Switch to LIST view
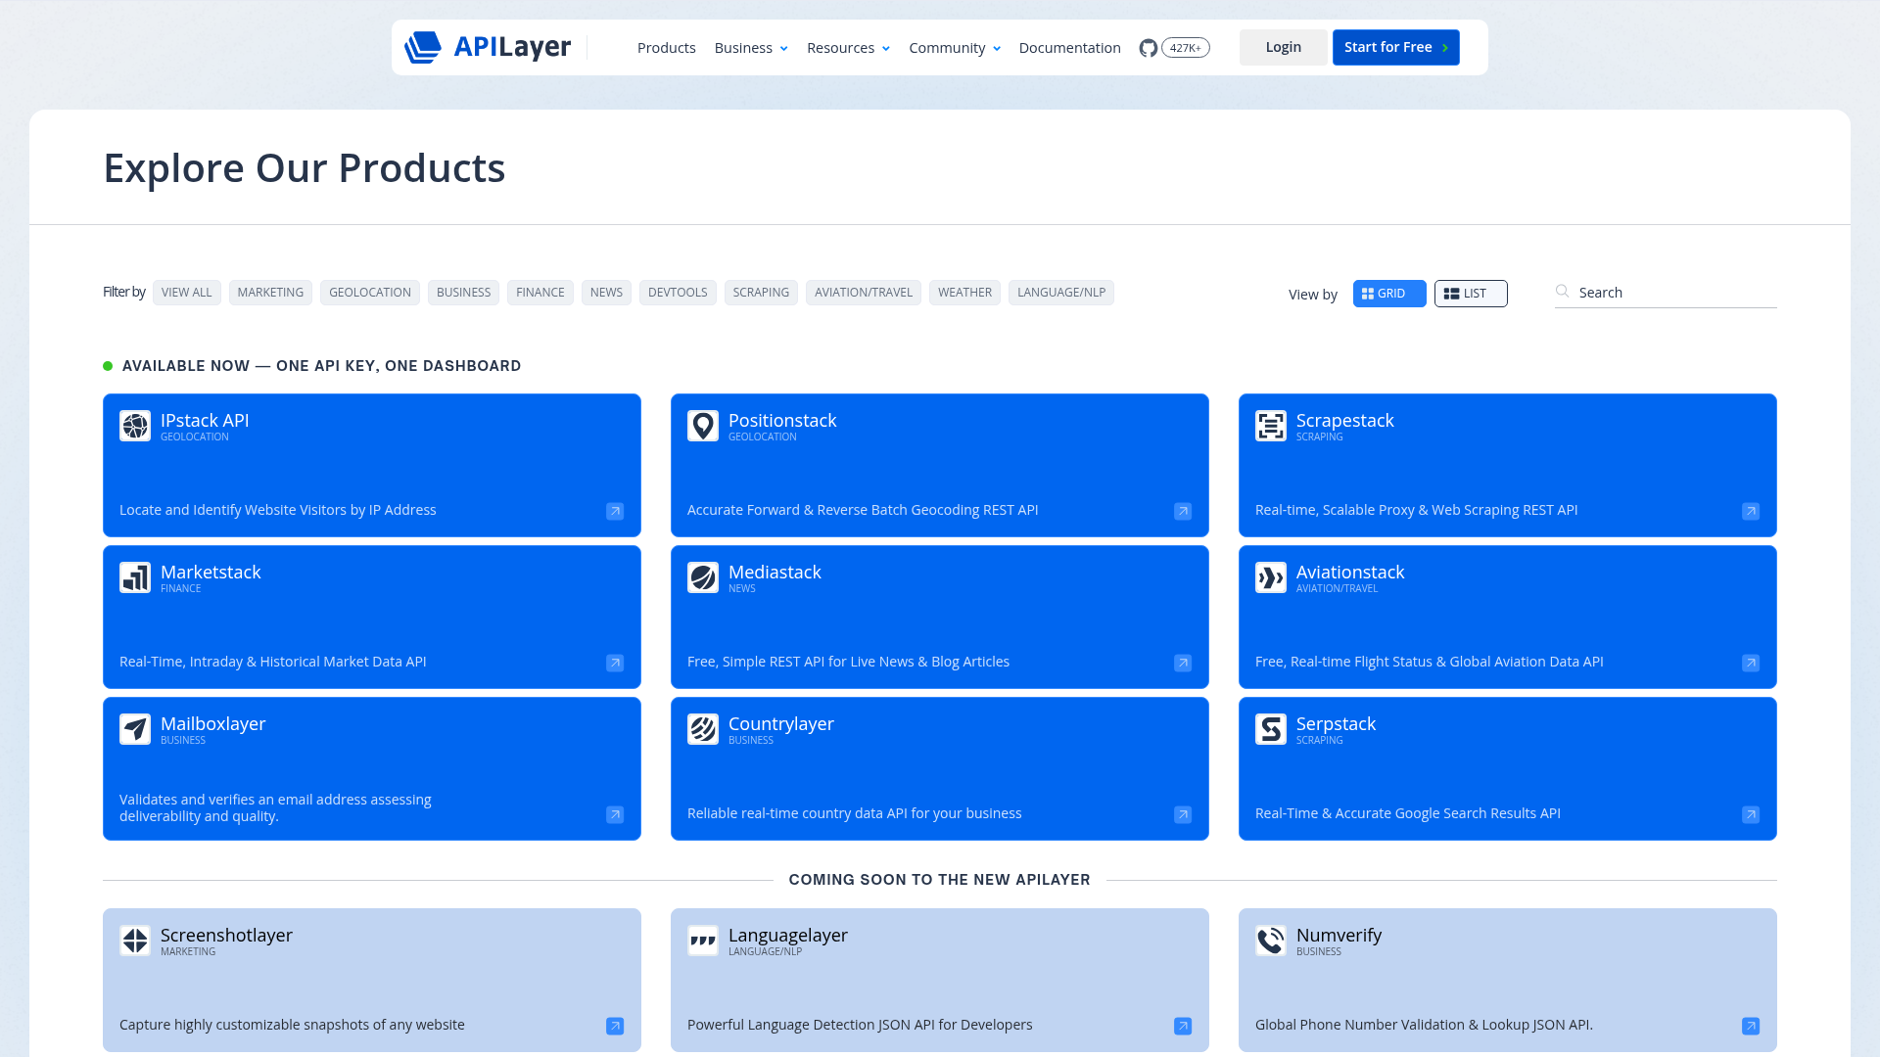1880x1057 pixels. click(x=1471, y=294)
